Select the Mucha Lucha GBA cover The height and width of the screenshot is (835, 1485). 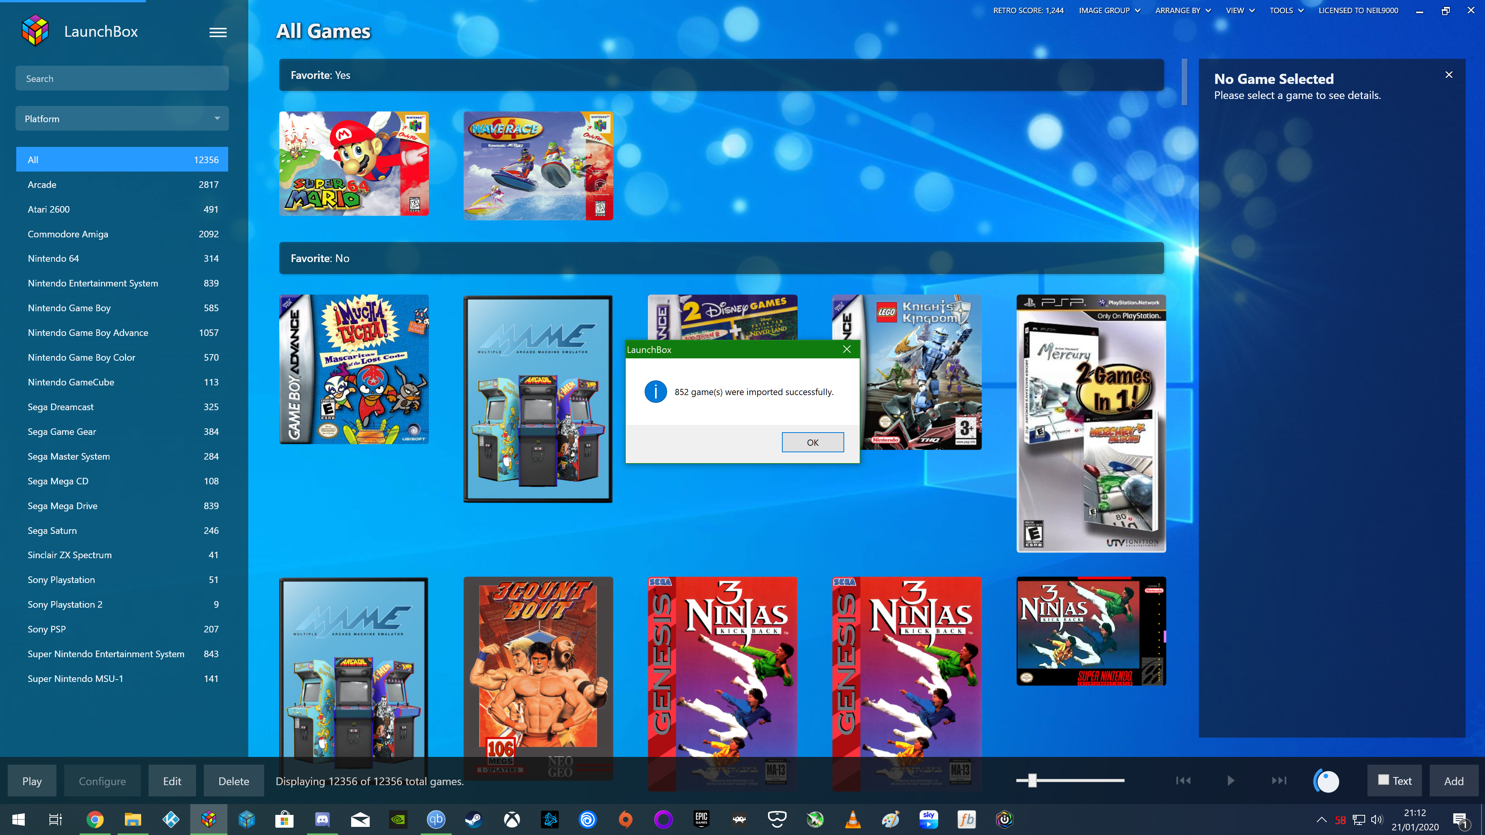[x=353, y=369]
